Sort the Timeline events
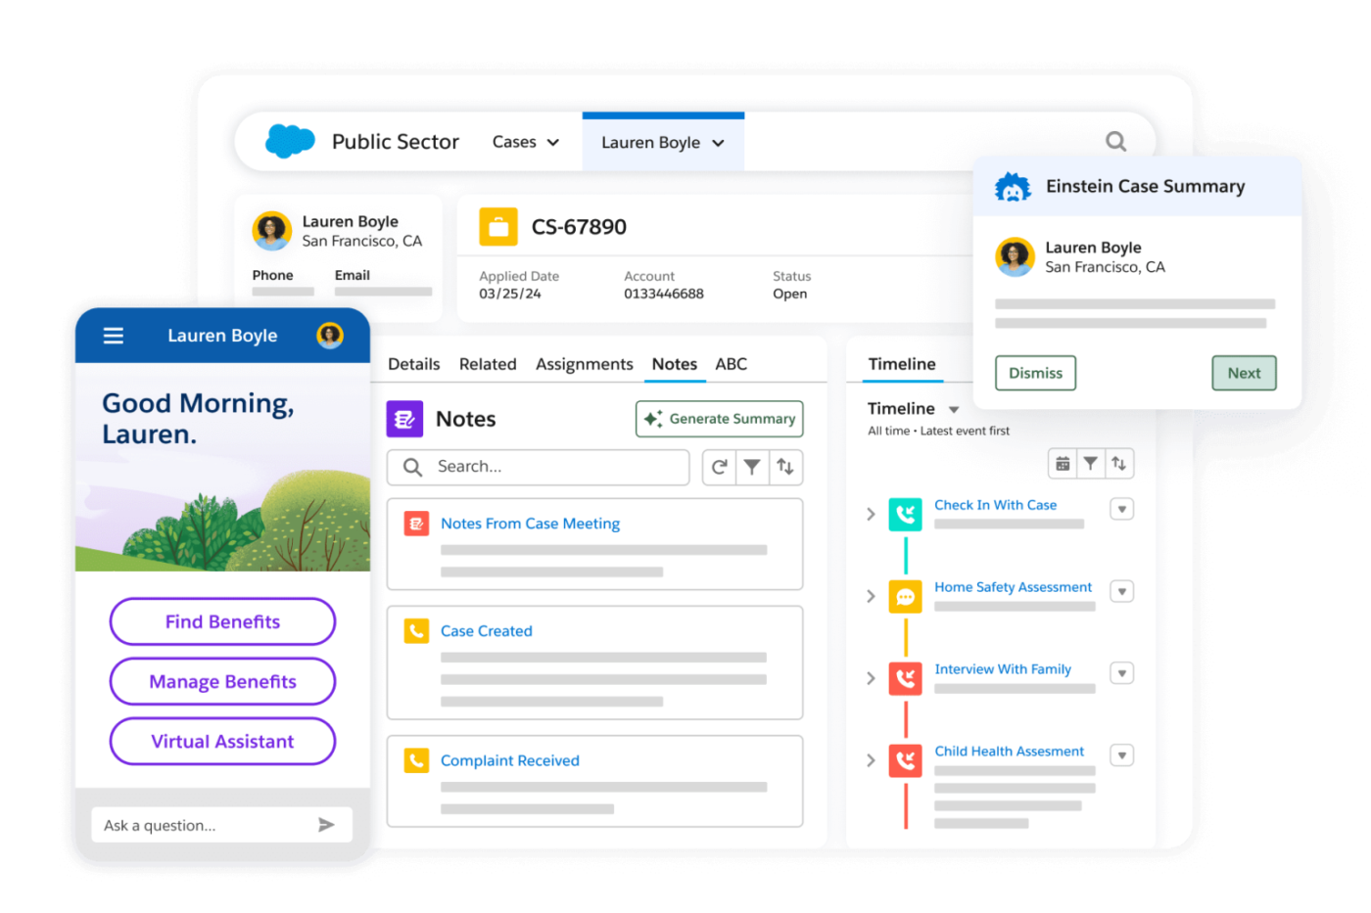Screen dimensions: 1371x913 (x=1118, y=464)
